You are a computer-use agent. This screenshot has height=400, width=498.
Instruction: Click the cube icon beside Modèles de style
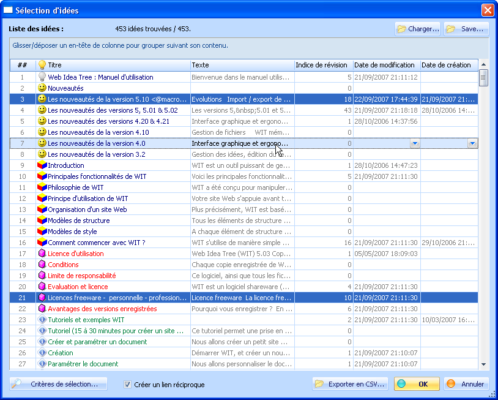[42, 232]
